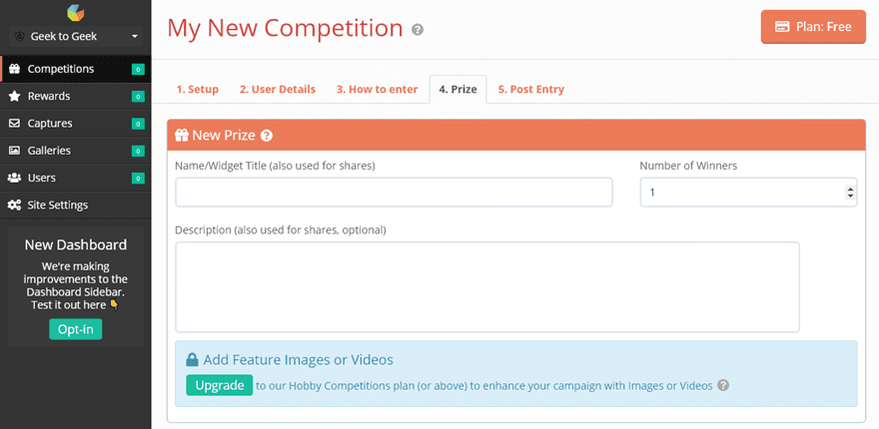
Task: Focus the Name/Widget Title input field
Action: coord(394,192)
